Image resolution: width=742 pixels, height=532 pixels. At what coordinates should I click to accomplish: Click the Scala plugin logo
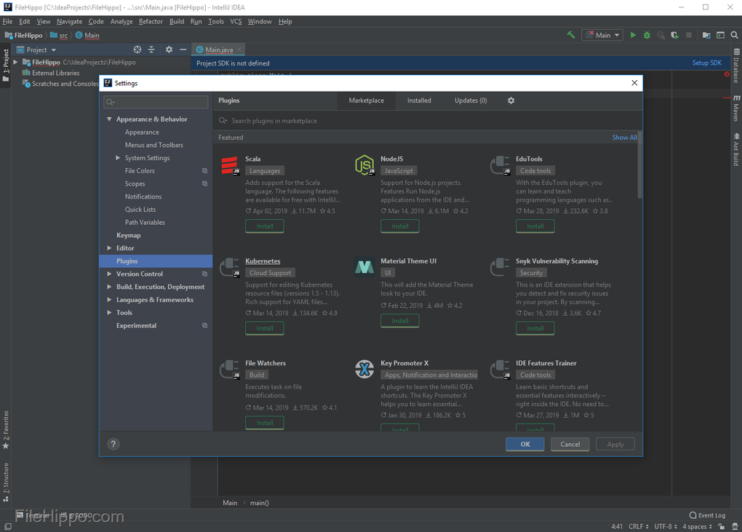229,165
